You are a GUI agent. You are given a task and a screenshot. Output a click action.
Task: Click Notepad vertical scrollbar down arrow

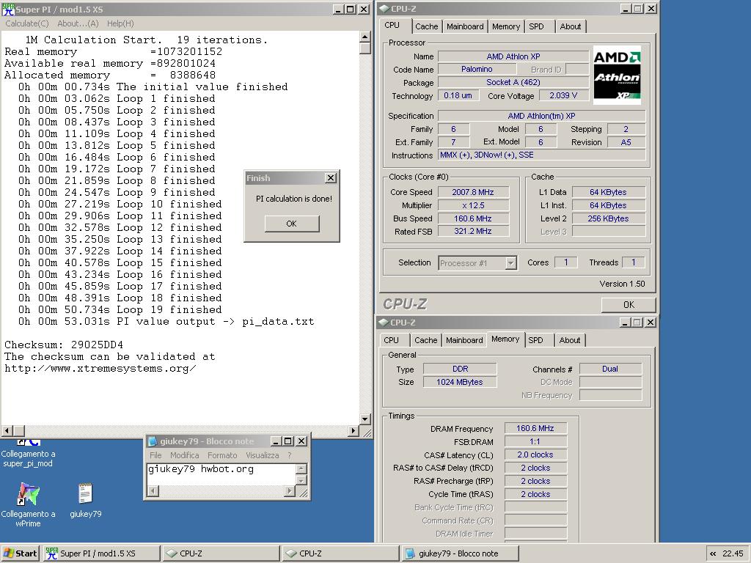(301, 481)
